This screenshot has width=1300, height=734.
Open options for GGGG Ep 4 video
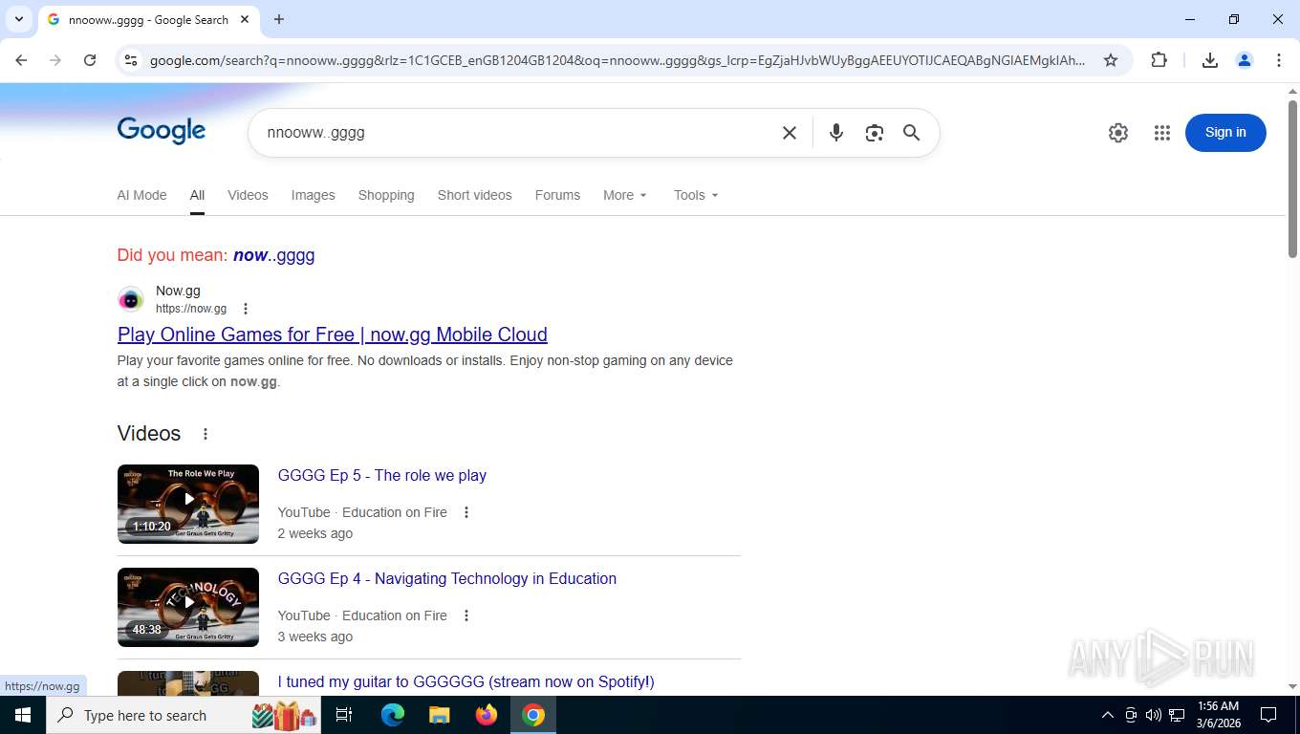click(466, 615)
